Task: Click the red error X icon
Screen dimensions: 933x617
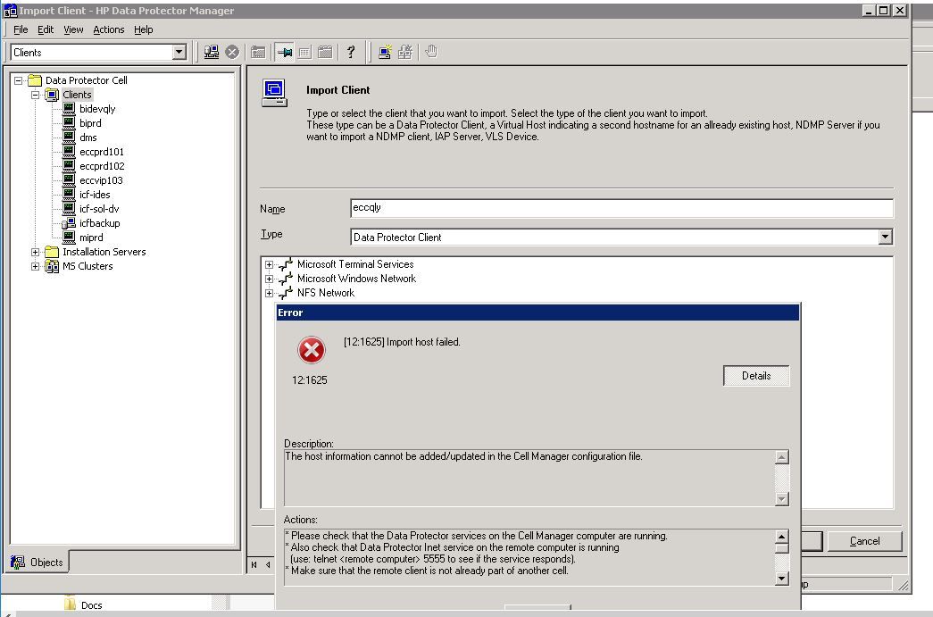Action: click(312, 350)
